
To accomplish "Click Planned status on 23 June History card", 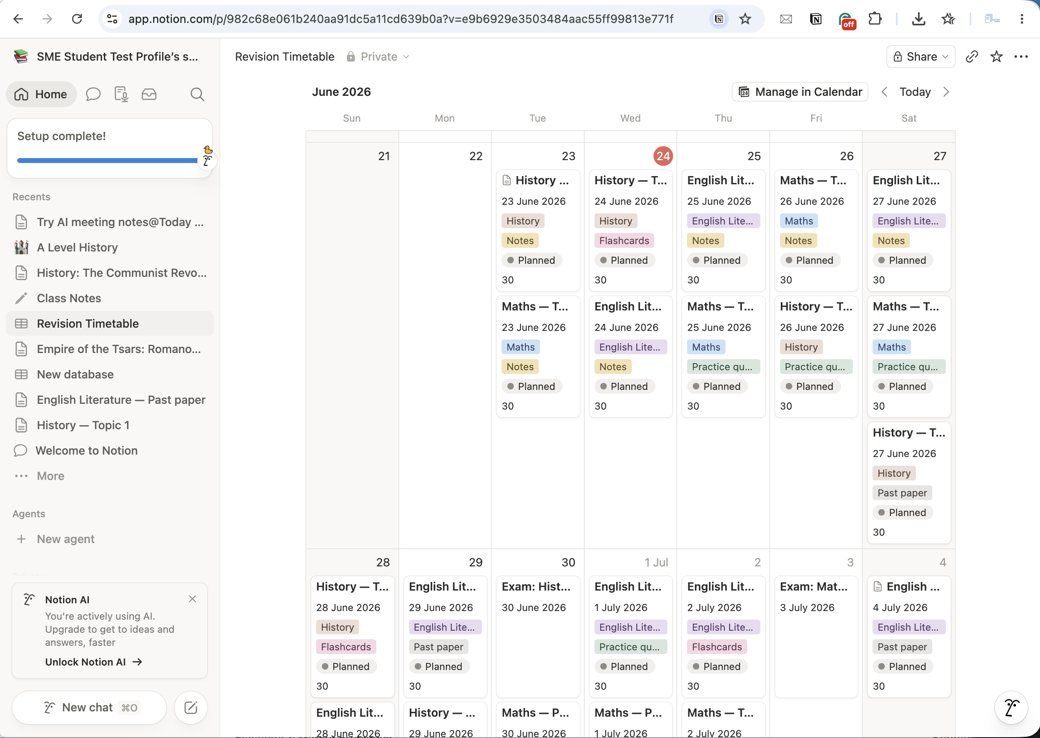I will (x=531, y=260).
